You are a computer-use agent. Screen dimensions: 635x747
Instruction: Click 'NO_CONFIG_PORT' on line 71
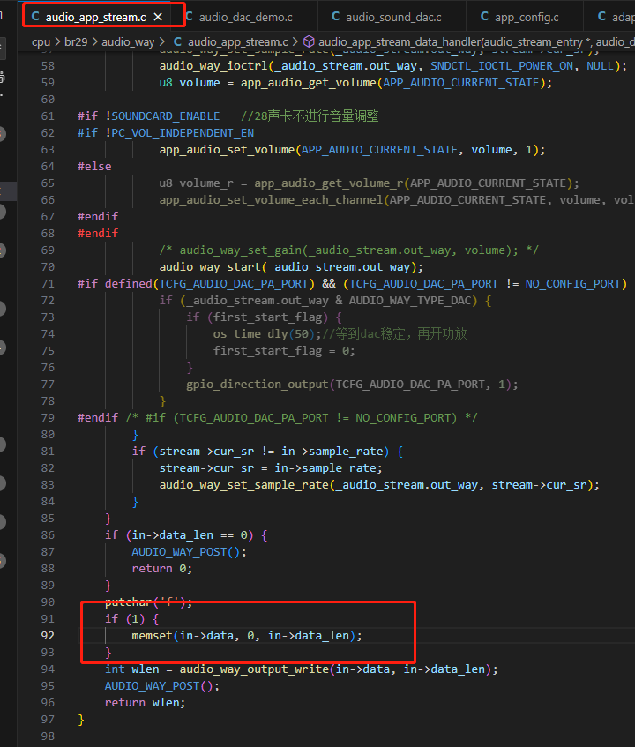point(573,284)
